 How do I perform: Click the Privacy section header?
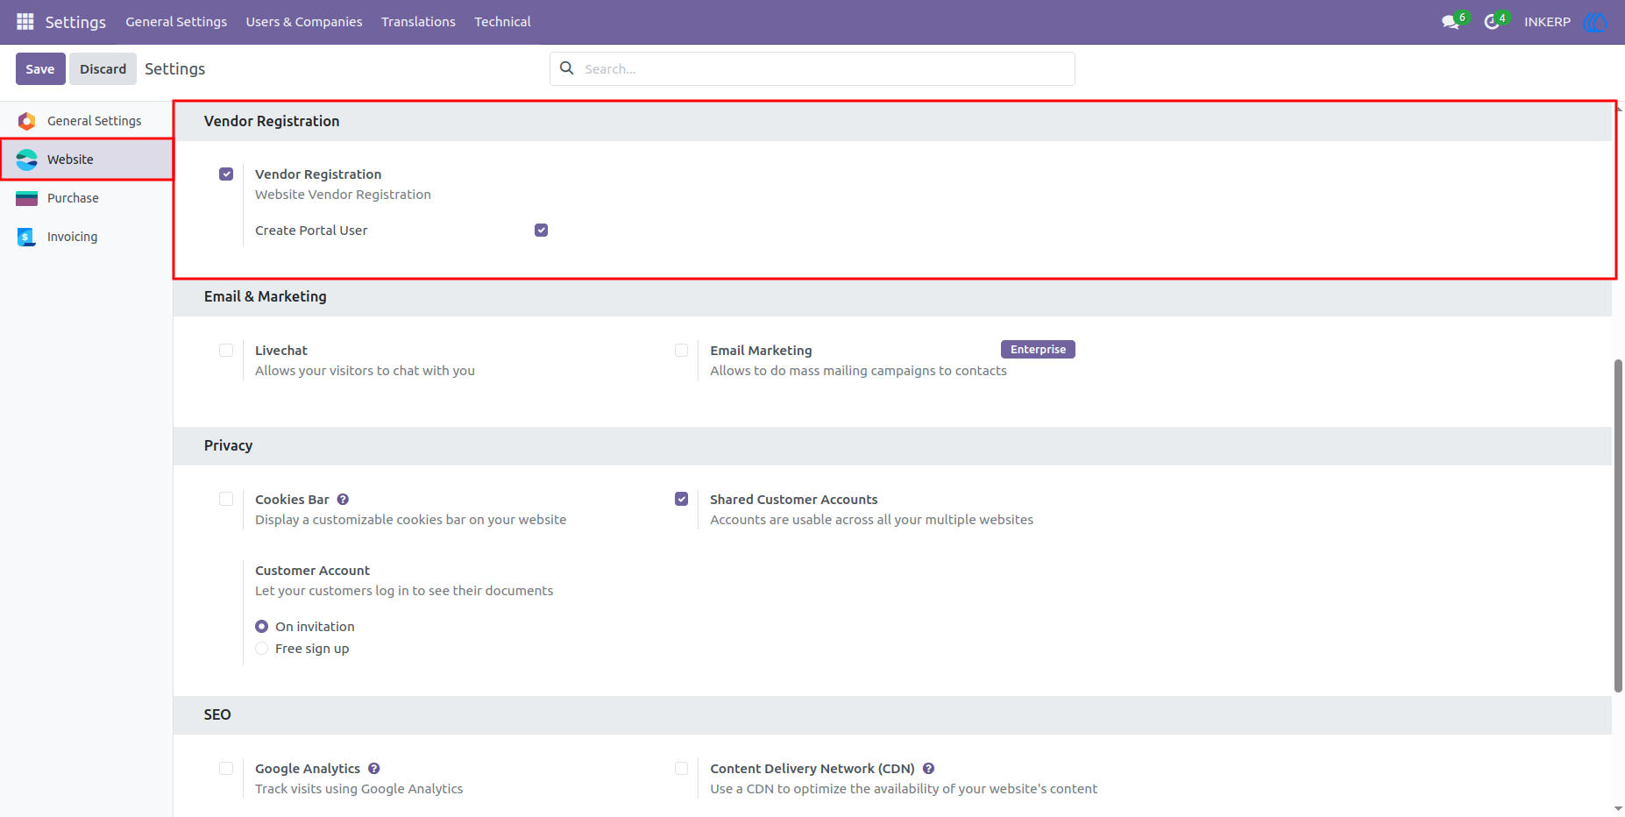(x=892, y=446)
